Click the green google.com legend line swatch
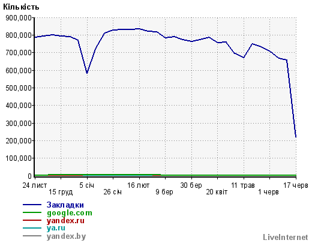The image size is (312, 243). (32, 212)
